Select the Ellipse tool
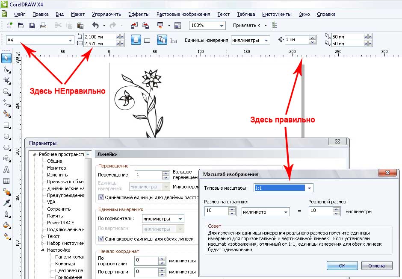This screenshot has height=279, width=402. click(x=7, y=137)
